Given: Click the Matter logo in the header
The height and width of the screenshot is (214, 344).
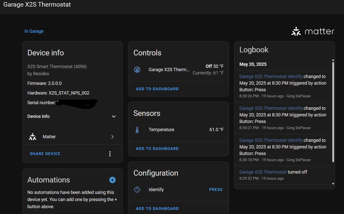Looking at the screenshot, I should 313,32.
